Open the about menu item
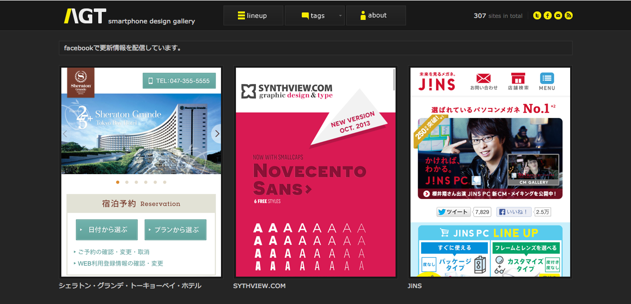Screen dimensions: 631x304 point(376,15)
